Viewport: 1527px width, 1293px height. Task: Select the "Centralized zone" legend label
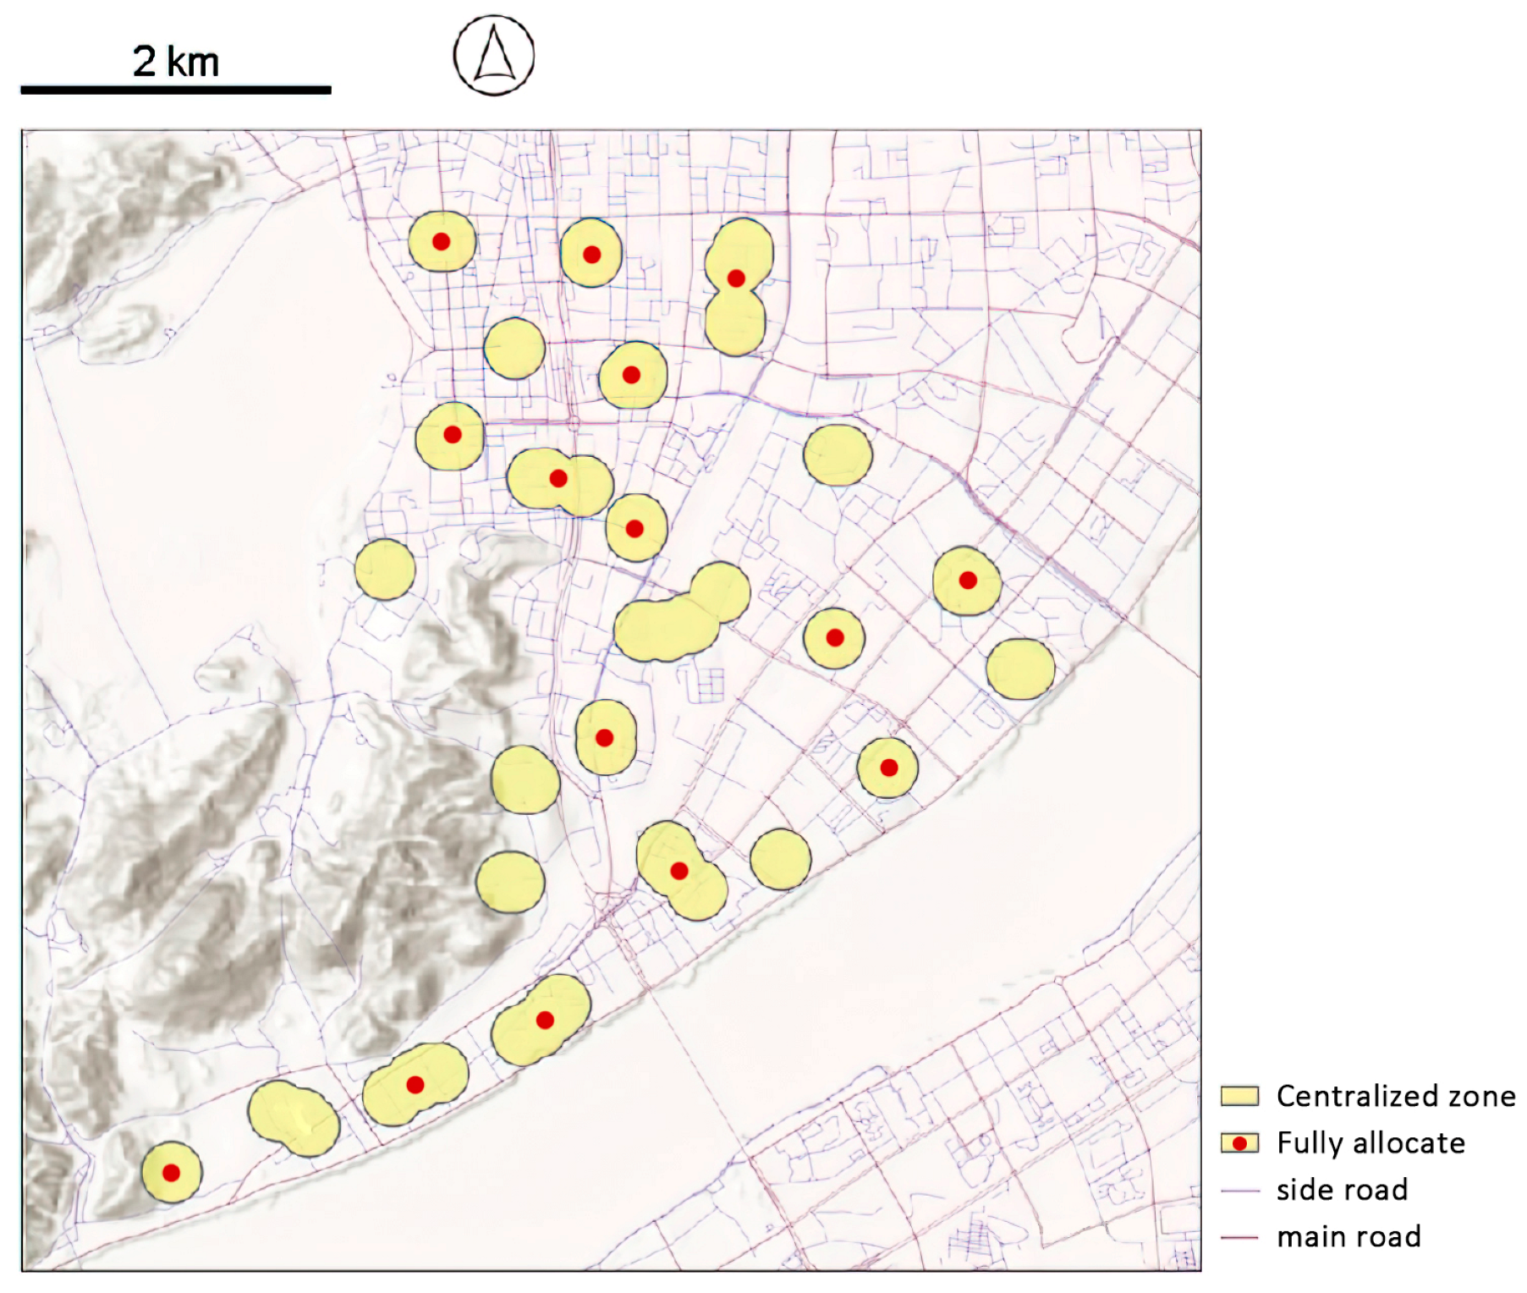1396,1096
